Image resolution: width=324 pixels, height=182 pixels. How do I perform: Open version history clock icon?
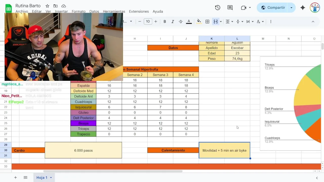point(217,8)
